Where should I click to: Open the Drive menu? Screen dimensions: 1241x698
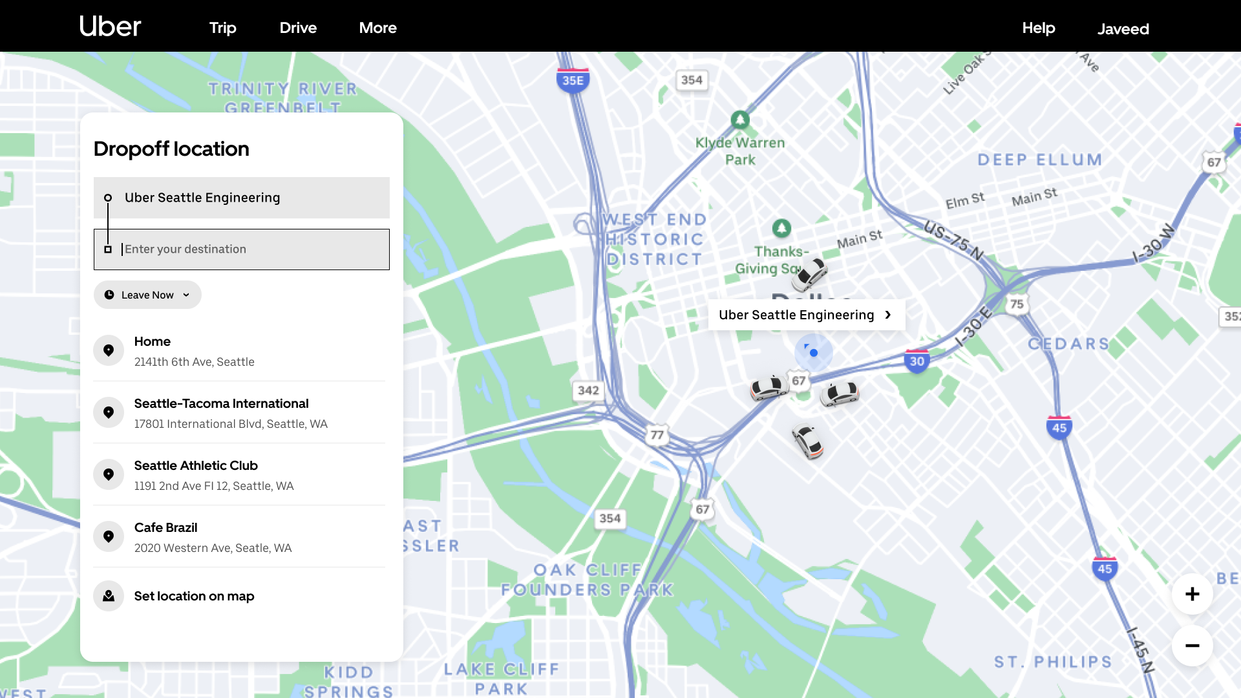pyautogui.click(x=298, y=28)
